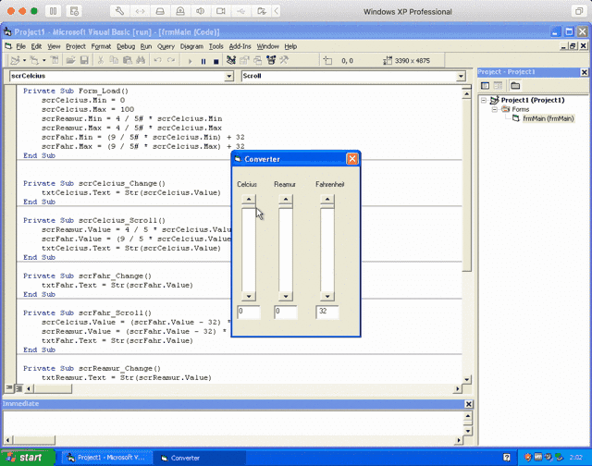Image resolution: width=592 pixels, height=466 pixels.
Task: Open the Query menu
Action: [x=166, y=46]
